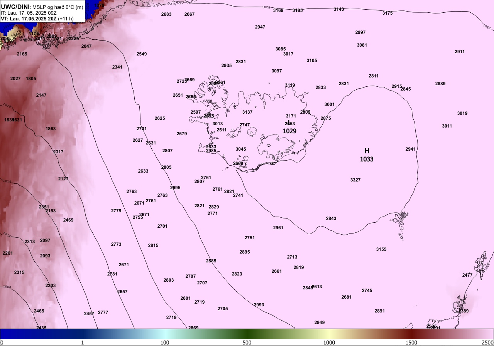The height and width of the screenshot is (346, 494).
Task: Click the height value 2667
Action: click(189, 14)
